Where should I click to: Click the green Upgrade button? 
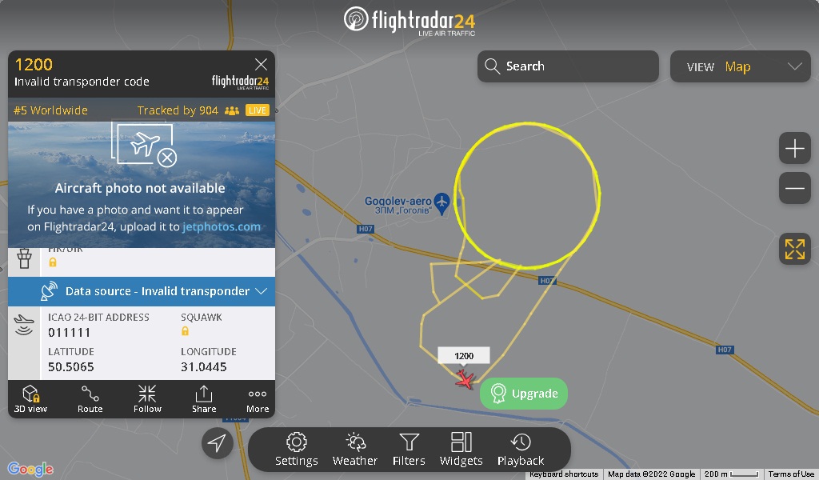524,394
